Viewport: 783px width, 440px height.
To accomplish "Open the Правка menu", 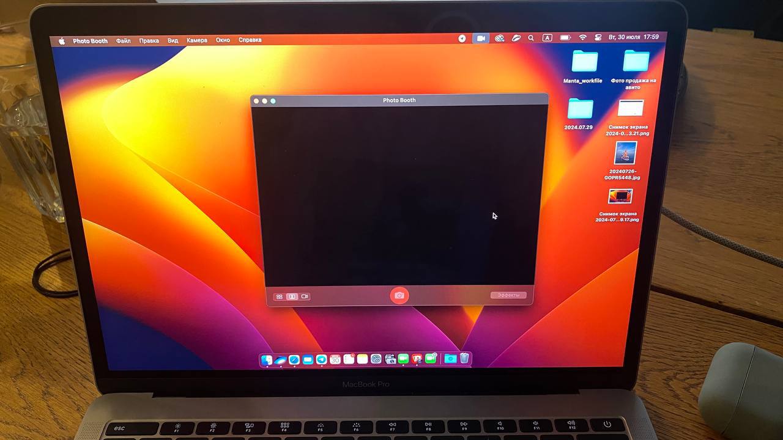I will (x=149, y=40).
